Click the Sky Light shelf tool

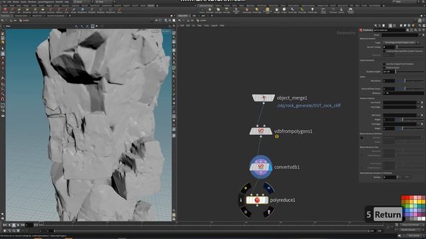click(277, 11)
